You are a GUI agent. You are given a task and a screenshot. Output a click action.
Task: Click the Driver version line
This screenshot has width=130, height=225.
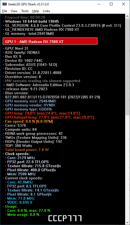click(32, 73)
